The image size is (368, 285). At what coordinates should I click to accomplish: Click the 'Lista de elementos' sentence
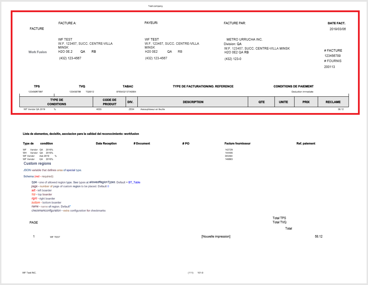(81, 134)
